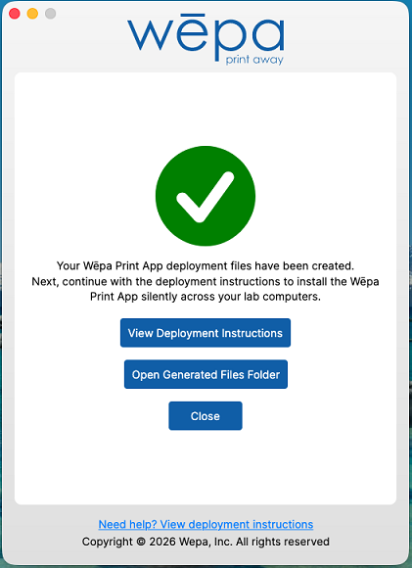Close the window with the red button

pos(15,14)
